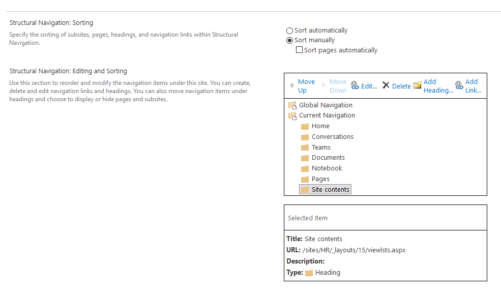Select Sort manually radio button

tap(289, 40)
